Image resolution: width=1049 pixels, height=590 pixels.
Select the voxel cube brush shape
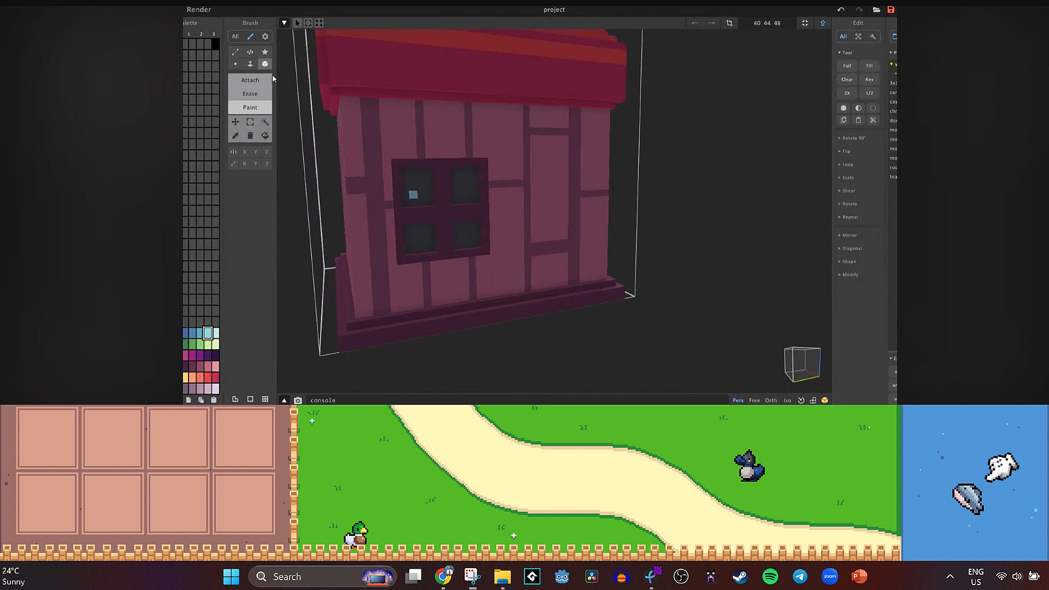[265, 64]
